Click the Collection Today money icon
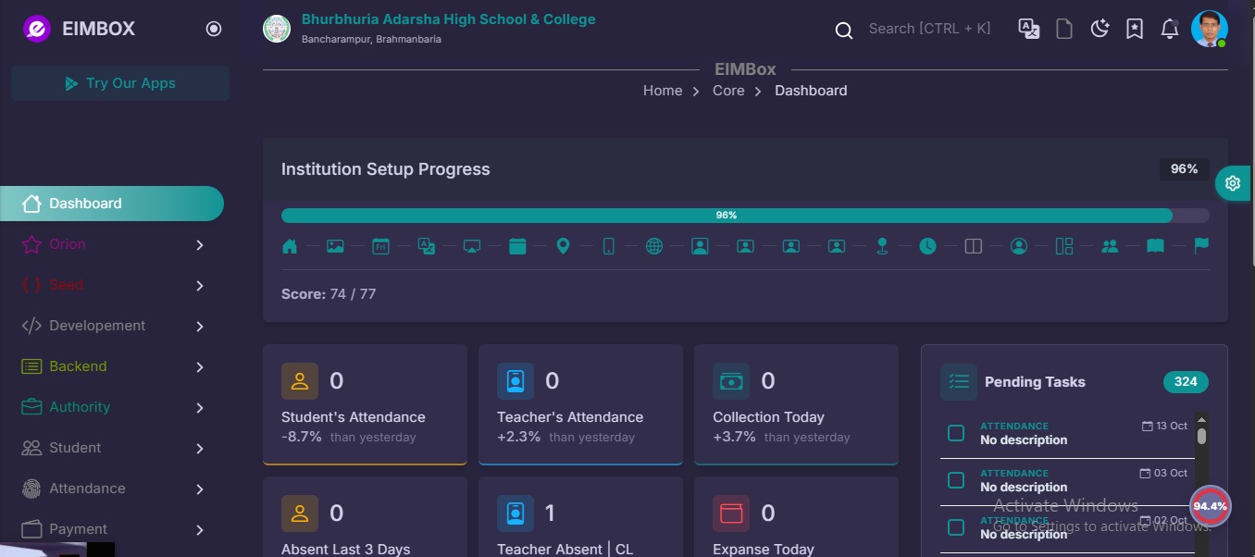The width and height of the screenshot is (1255, 557). (731, 381)
